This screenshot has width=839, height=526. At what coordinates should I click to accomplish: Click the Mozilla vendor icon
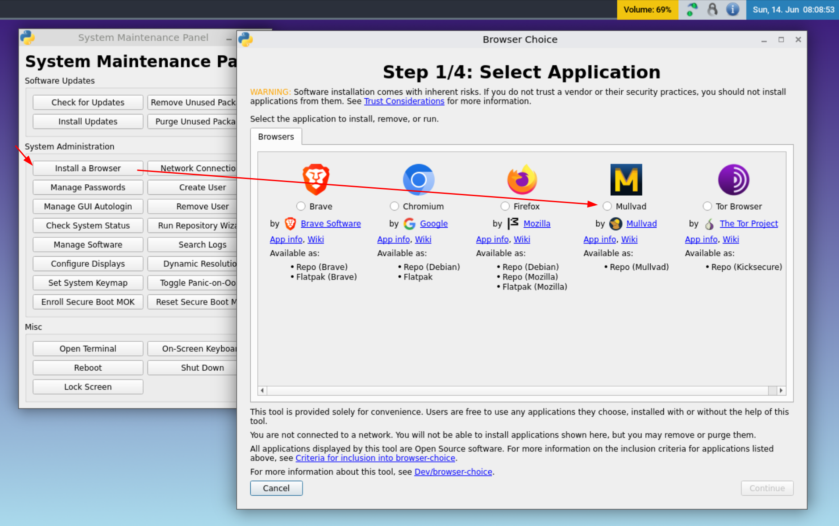tap(513, 224)
